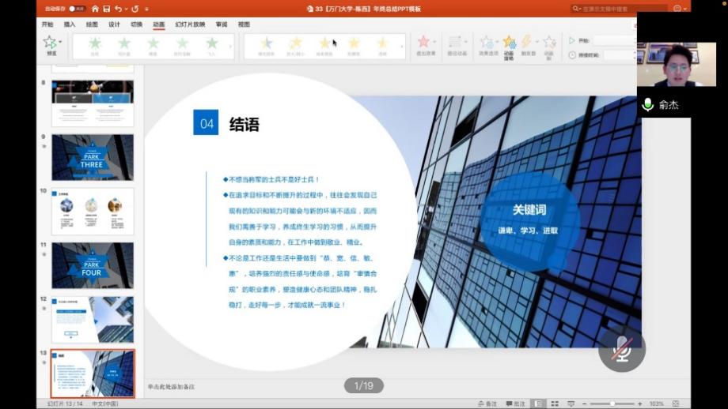Choose the second green entrance effect star
Image resolution: width=728 pixels, height=409 pixels.
point(124,43)
